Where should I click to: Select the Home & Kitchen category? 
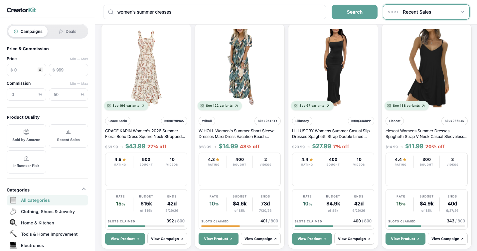click(x=47, y=223)
